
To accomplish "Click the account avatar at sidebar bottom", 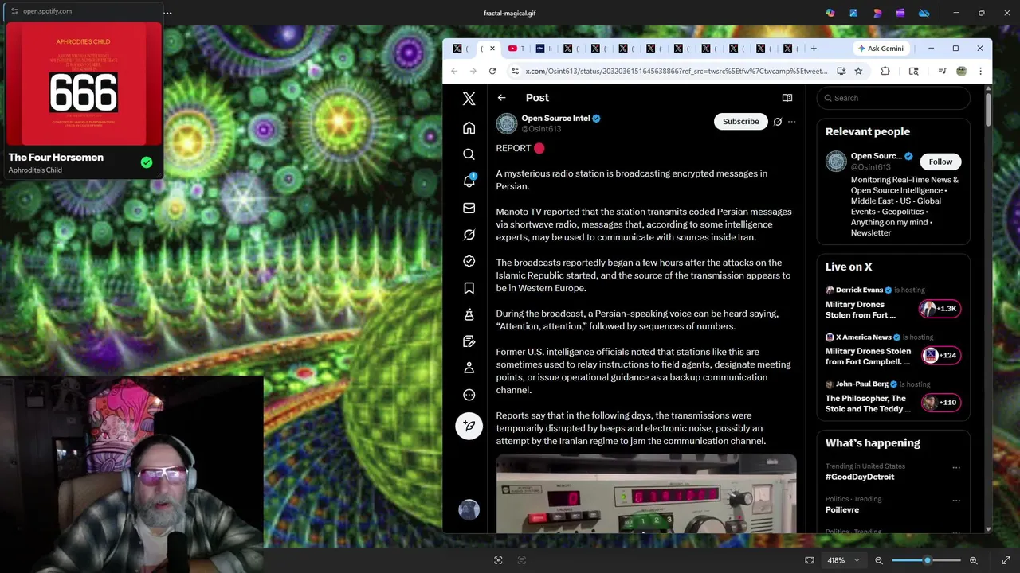I will pyautogui.click(x=469, y=510).
